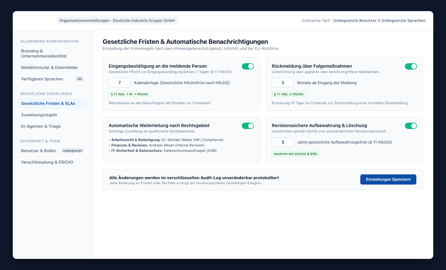The width and height of the screenshot is (446, 270).
Task: Edit the Jahre Aufbewahrungsfrist field showing 5
Action: tap(283, 142)
